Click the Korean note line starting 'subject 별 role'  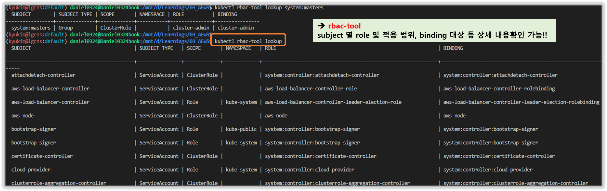pos(432,35)
